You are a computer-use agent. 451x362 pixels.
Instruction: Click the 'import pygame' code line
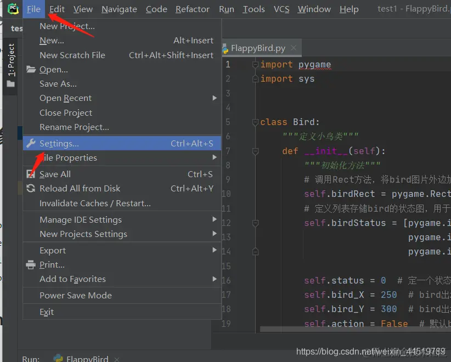tap(296, 64)
